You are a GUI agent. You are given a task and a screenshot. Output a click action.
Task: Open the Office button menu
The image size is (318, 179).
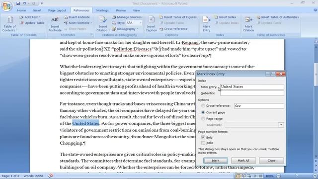(6, 6)
